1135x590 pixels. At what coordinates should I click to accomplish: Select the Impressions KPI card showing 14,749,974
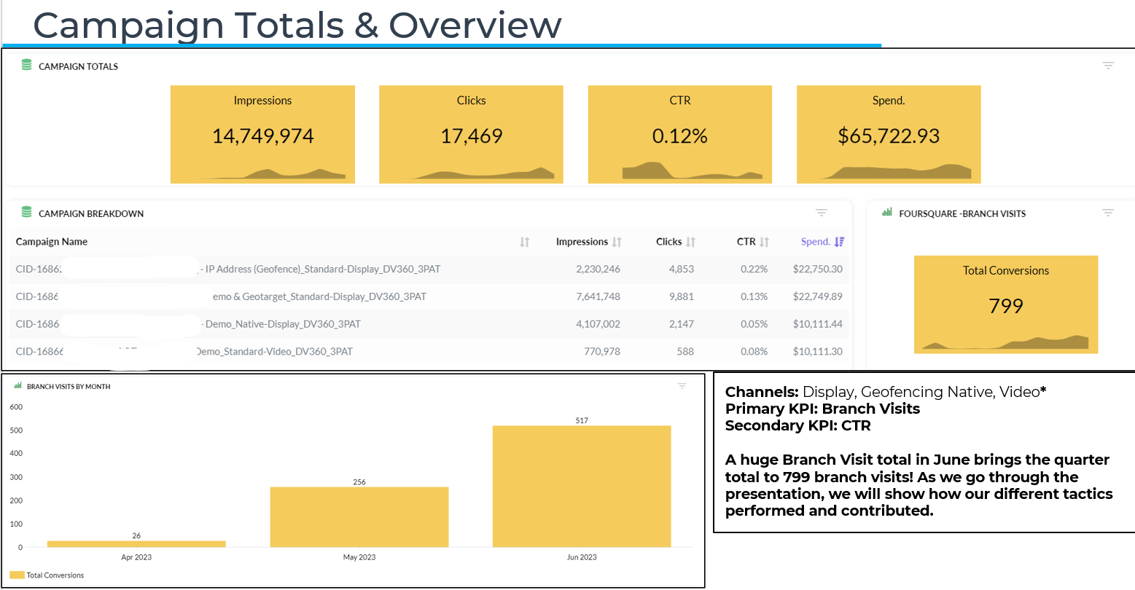pyautogui.click(x=262, y=134)
